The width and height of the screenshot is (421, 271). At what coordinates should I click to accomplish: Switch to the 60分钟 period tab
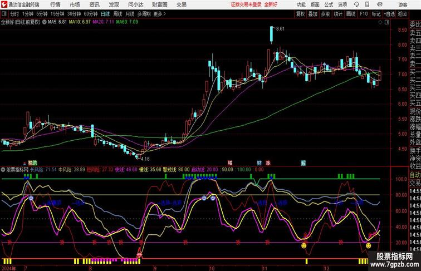[91, 14]
